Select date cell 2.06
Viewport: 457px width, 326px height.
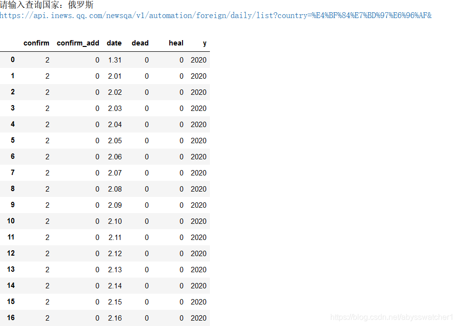coord(115,157)
